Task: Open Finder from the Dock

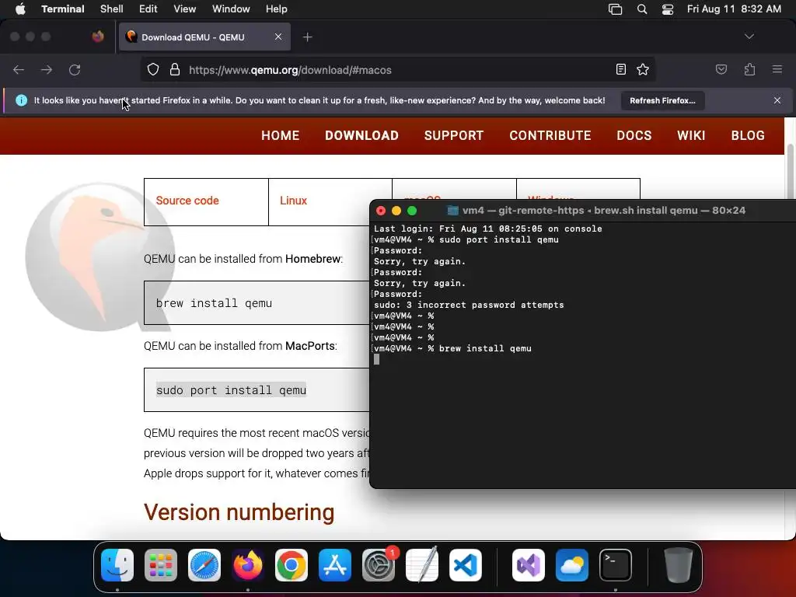Action: click(117, 565)
